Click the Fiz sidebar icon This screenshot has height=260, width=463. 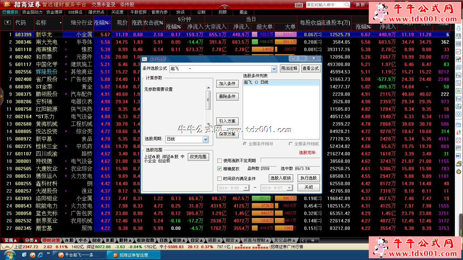(459, 99)
